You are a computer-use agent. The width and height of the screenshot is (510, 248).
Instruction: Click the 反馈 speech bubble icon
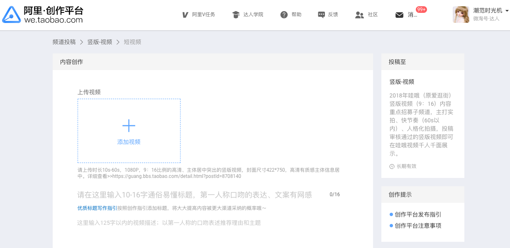tap(321, 15)
